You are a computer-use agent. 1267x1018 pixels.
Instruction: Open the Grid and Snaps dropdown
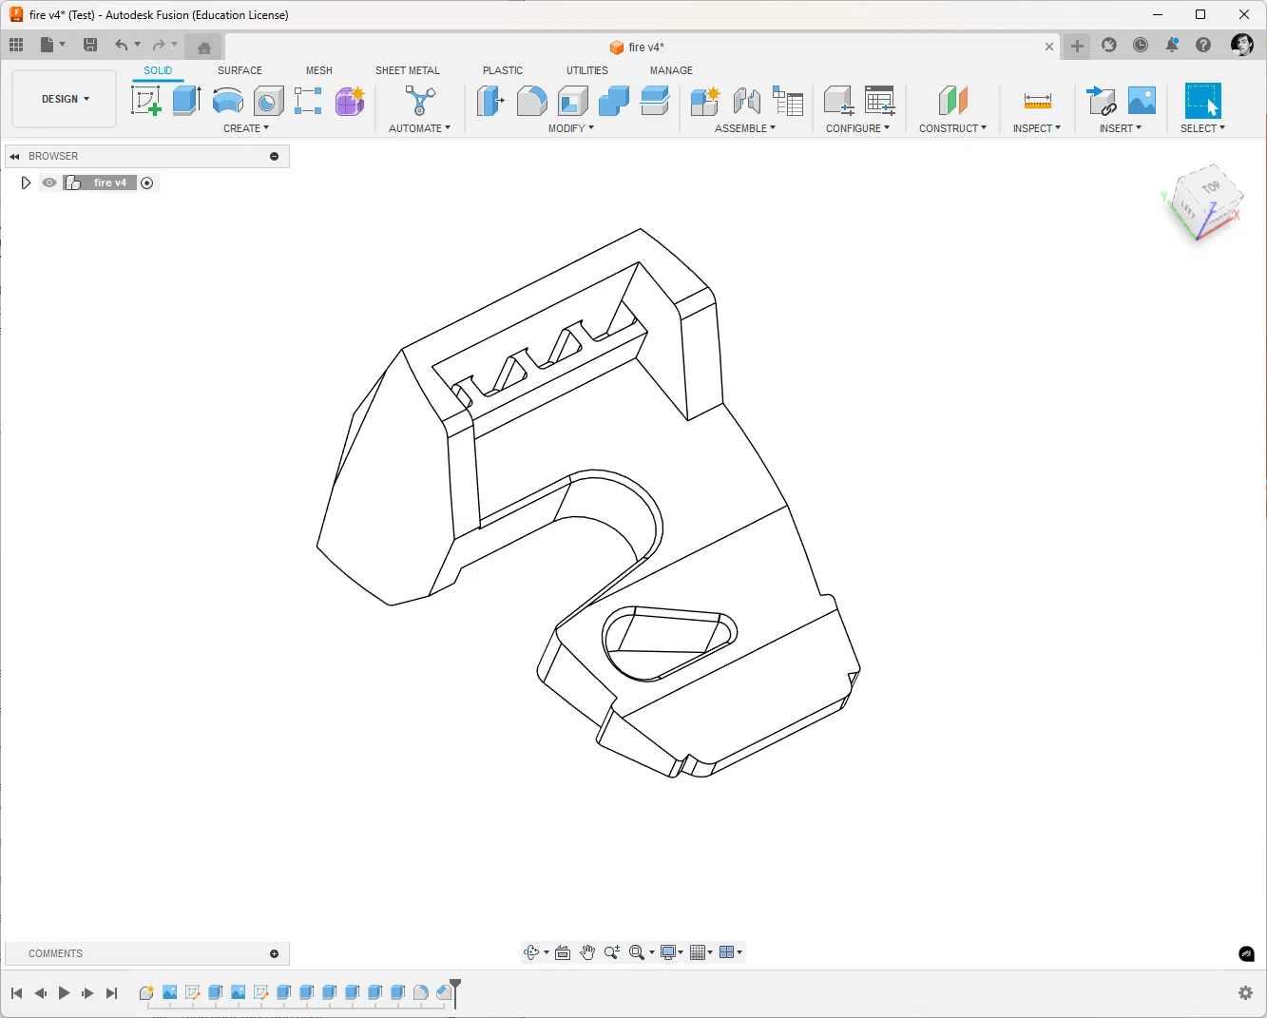701,952
